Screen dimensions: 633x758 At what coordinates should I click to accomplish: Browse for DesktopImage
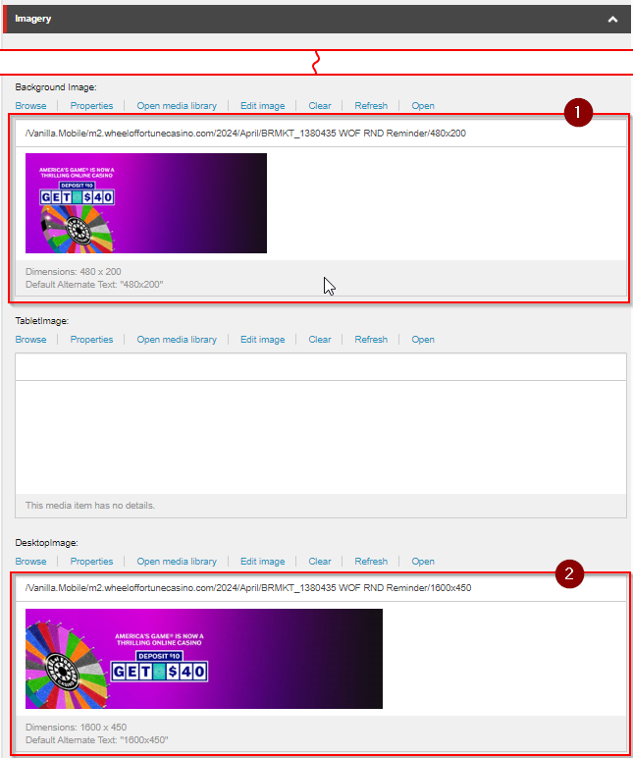pos(31,562)
